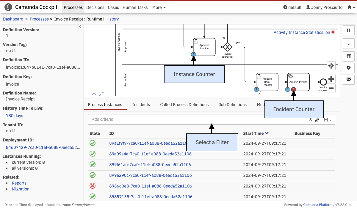357x208 pixels.
Task: Open the Migration link
Action: (21, 189)
